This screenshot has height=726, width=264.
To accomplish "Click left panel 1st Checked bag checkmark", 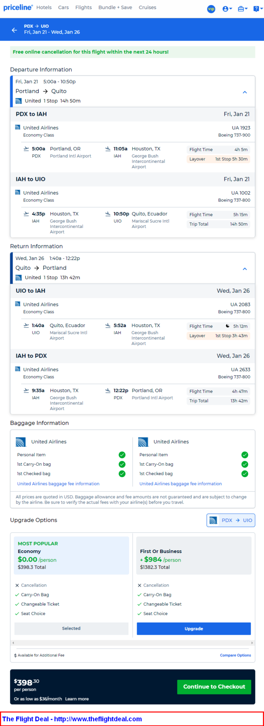I will pos(122,474).
